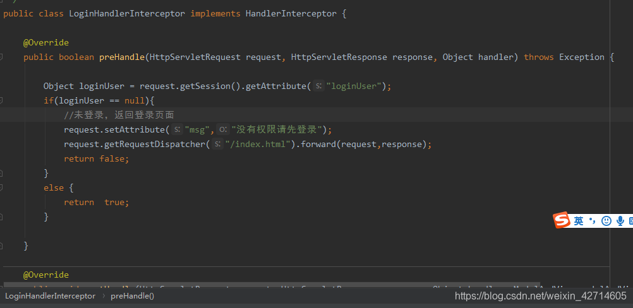Click the getAttribute method call
633x308 pixels.
coord(276,86)
